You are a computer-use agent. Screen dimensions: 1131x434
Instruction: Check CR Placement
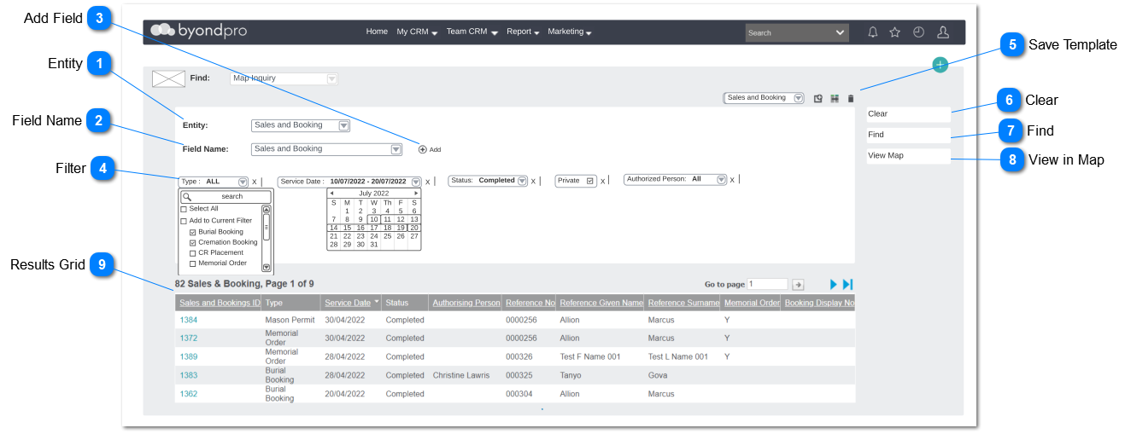coord(193,253)
